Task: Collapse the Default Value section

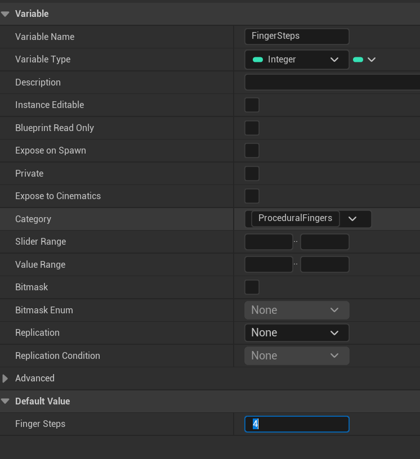Action: [6, 402]
